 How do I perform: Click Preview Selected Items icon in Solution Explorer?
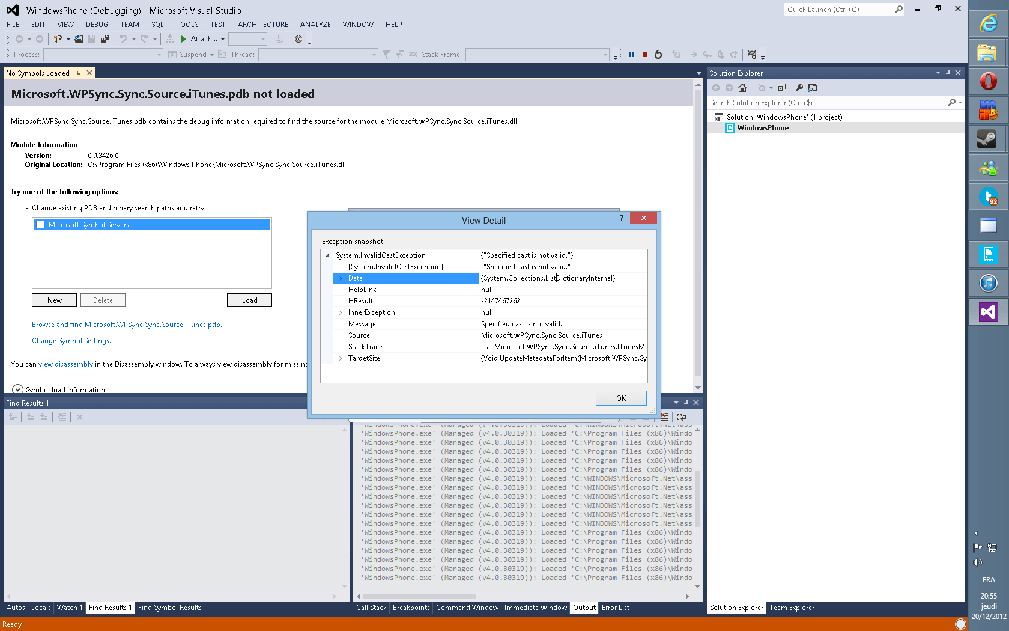tap(813, 88)
